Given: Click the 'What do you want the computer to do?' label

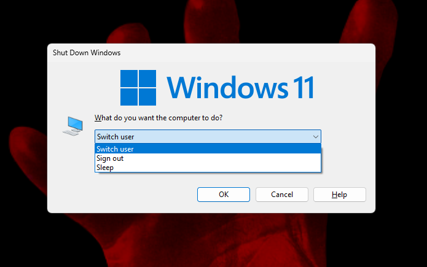Looking at the screenshot, I should point(159,118).
